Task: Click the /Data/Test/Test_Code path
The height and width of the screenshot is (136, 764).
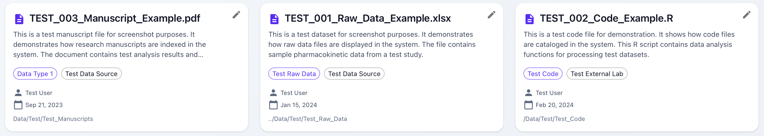Action: [554, 119]
